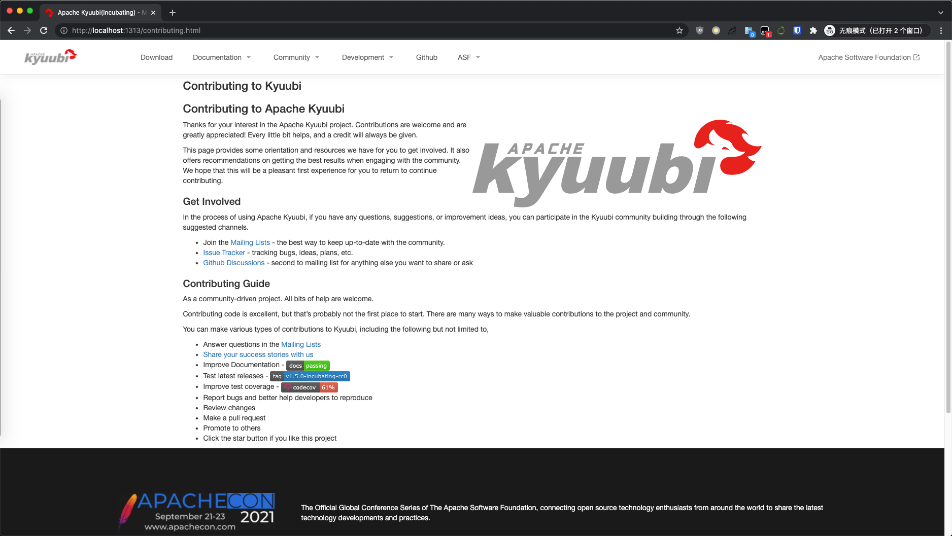Bookmark this page with the star icon
952x536 pixels.
point(679,30)
